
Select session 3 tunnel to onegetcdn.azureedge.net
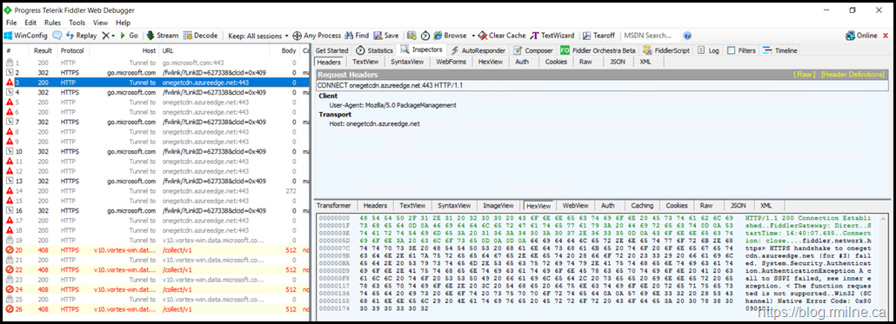tap(156, 83)
